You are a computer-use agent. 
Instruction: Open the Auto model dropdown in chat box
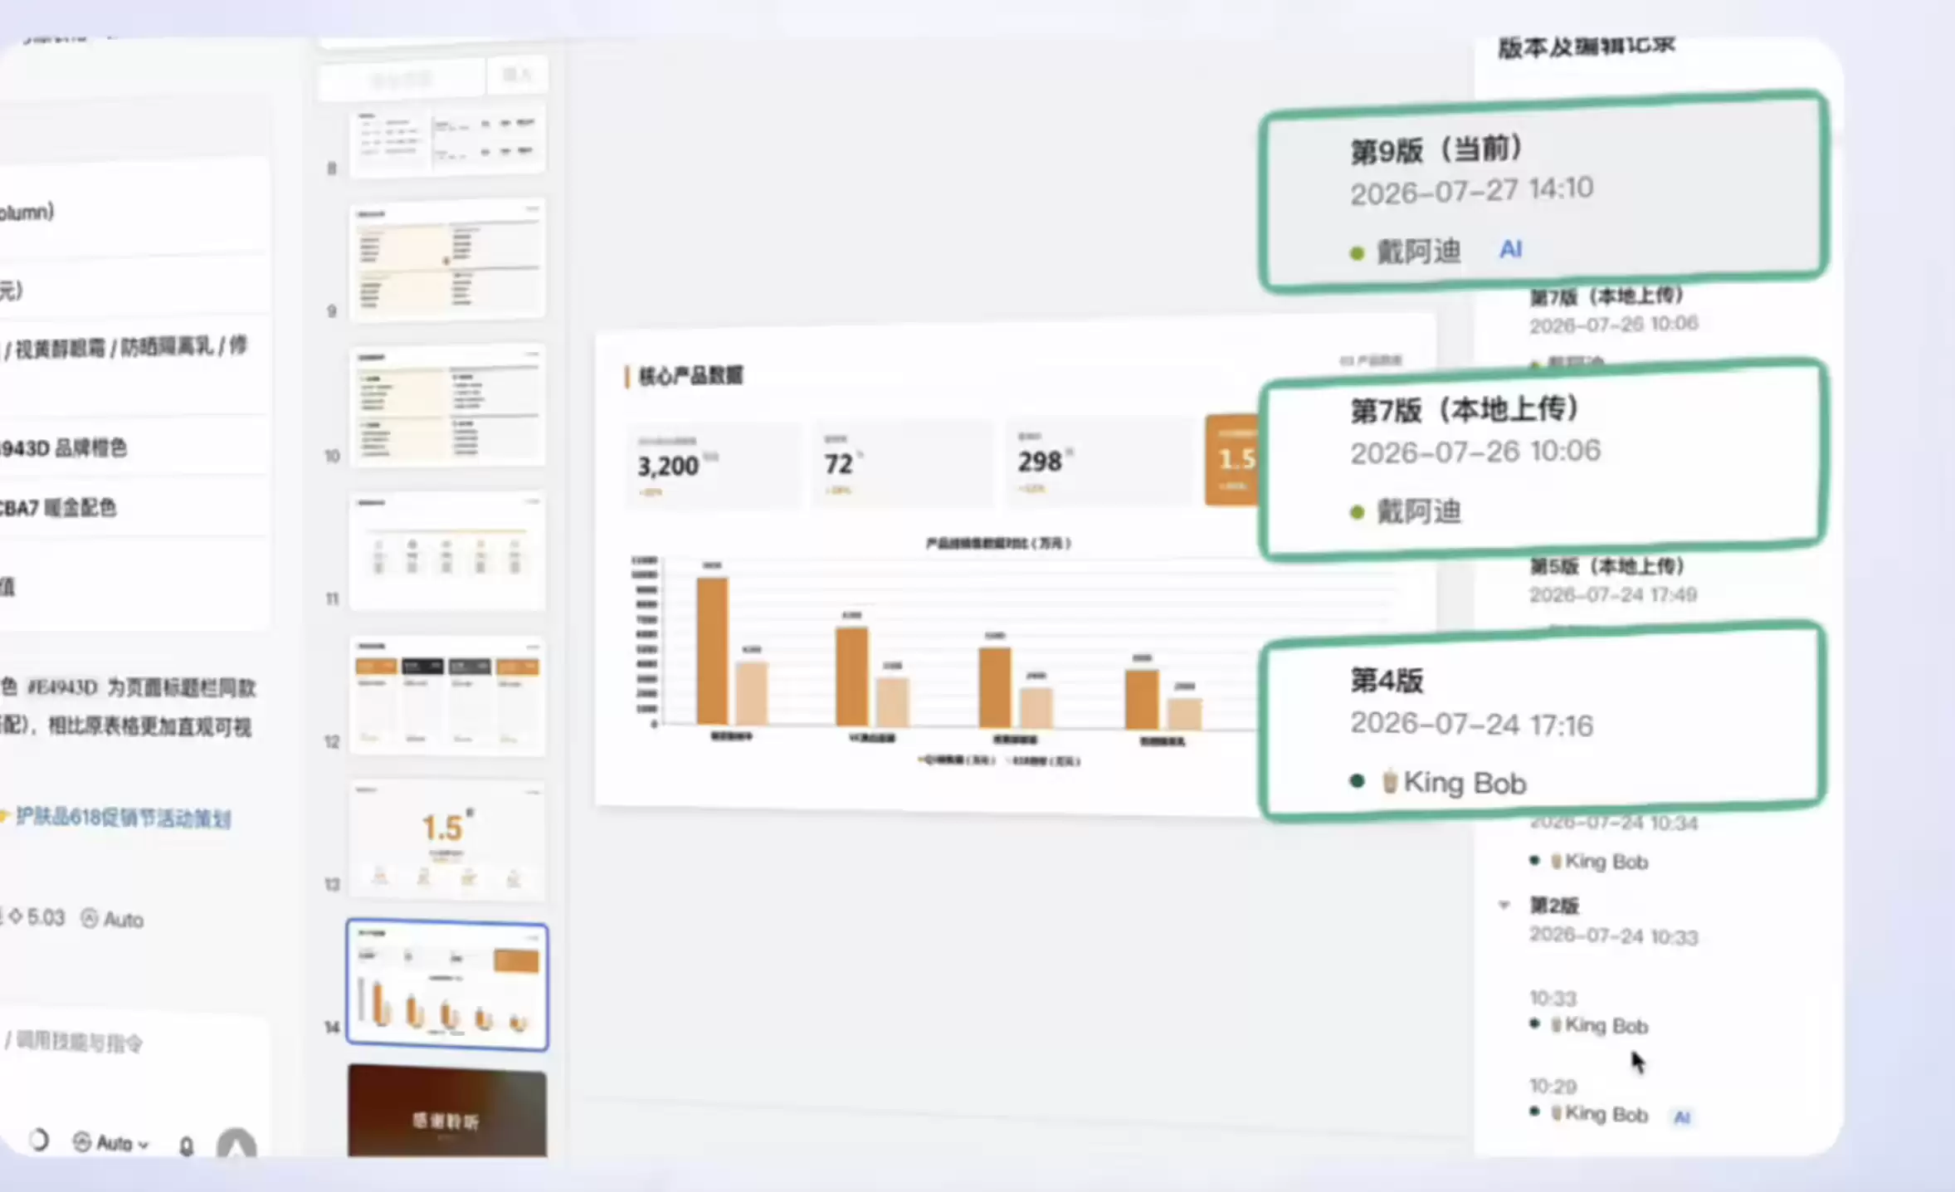pyautogui.click(x=111, y=1143)
